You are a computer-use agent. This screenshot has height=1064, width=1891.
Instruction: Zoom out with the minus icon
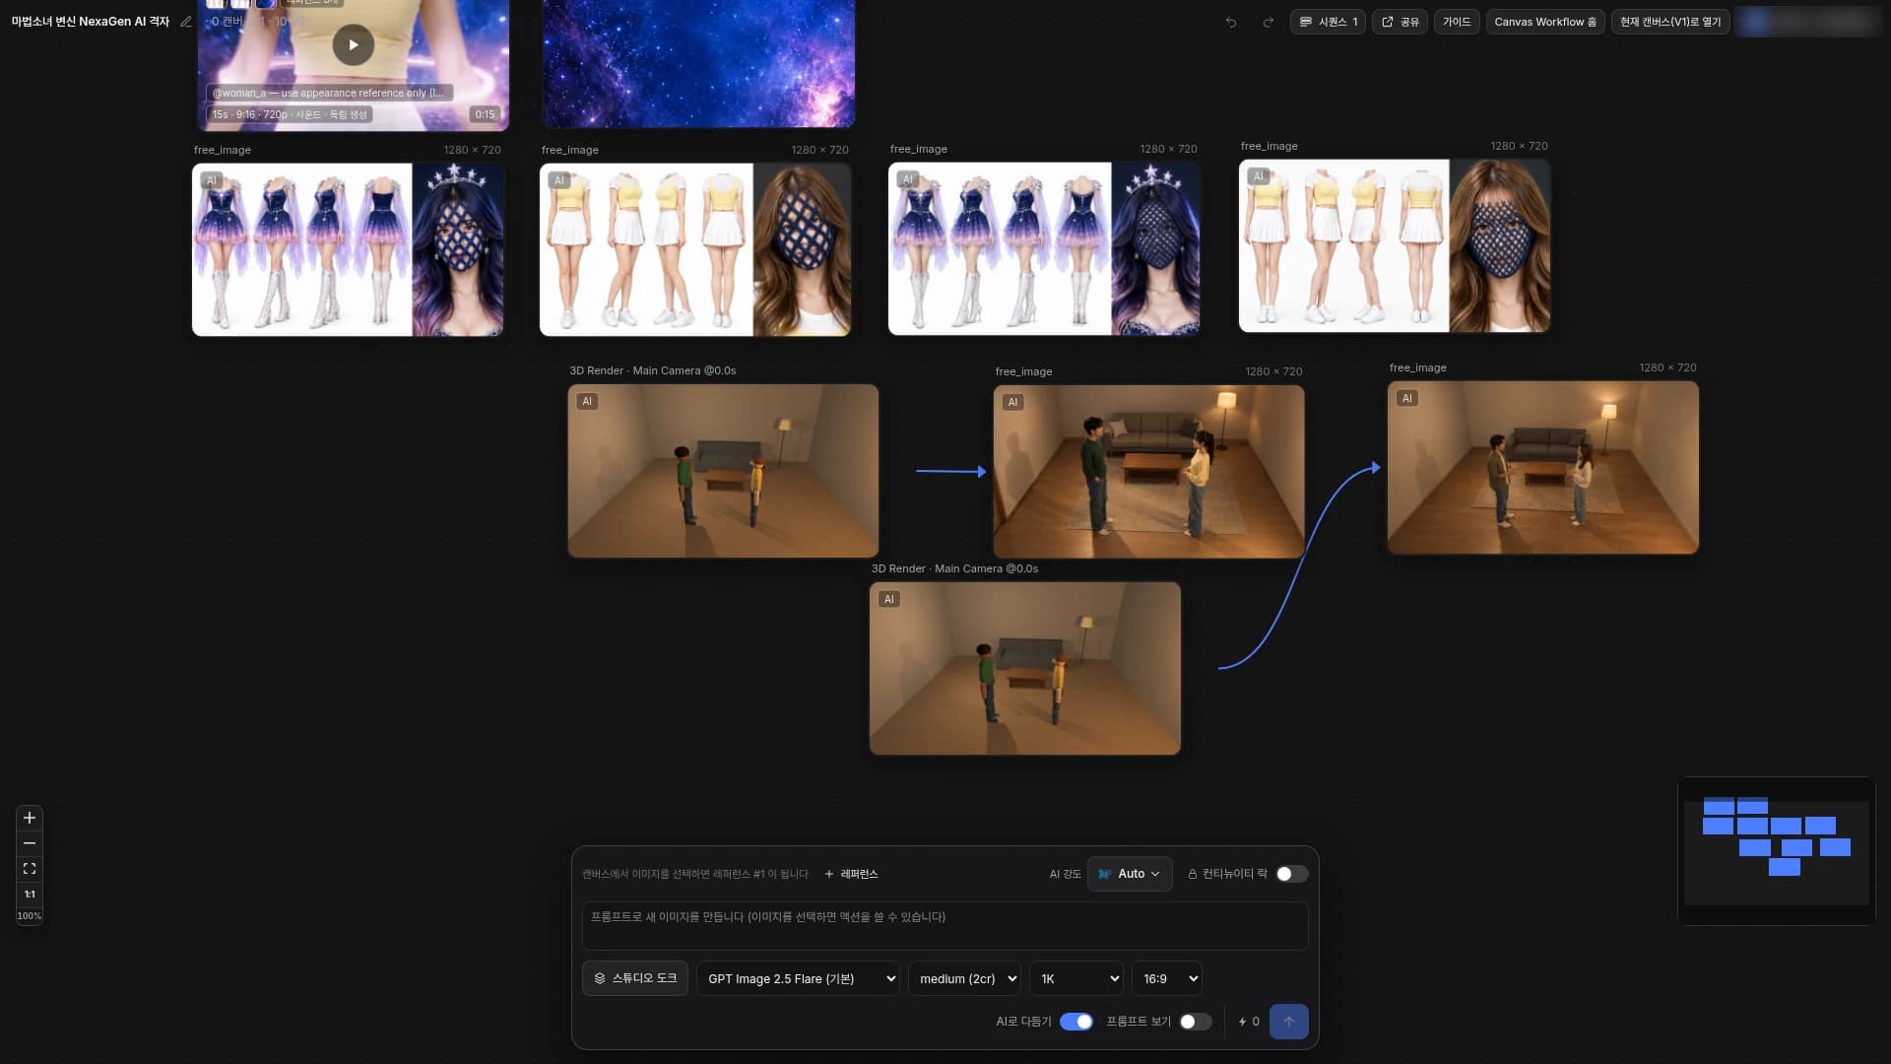click(x=30, y=843)
